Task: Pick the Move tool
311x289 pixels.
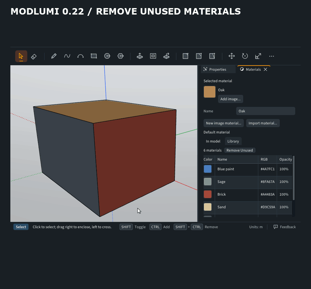Action: (231, 56)
